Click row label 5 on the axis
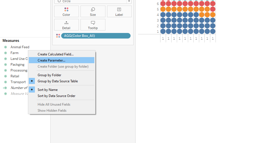Viewport: 267px width, 143px height. click(158, 9)
